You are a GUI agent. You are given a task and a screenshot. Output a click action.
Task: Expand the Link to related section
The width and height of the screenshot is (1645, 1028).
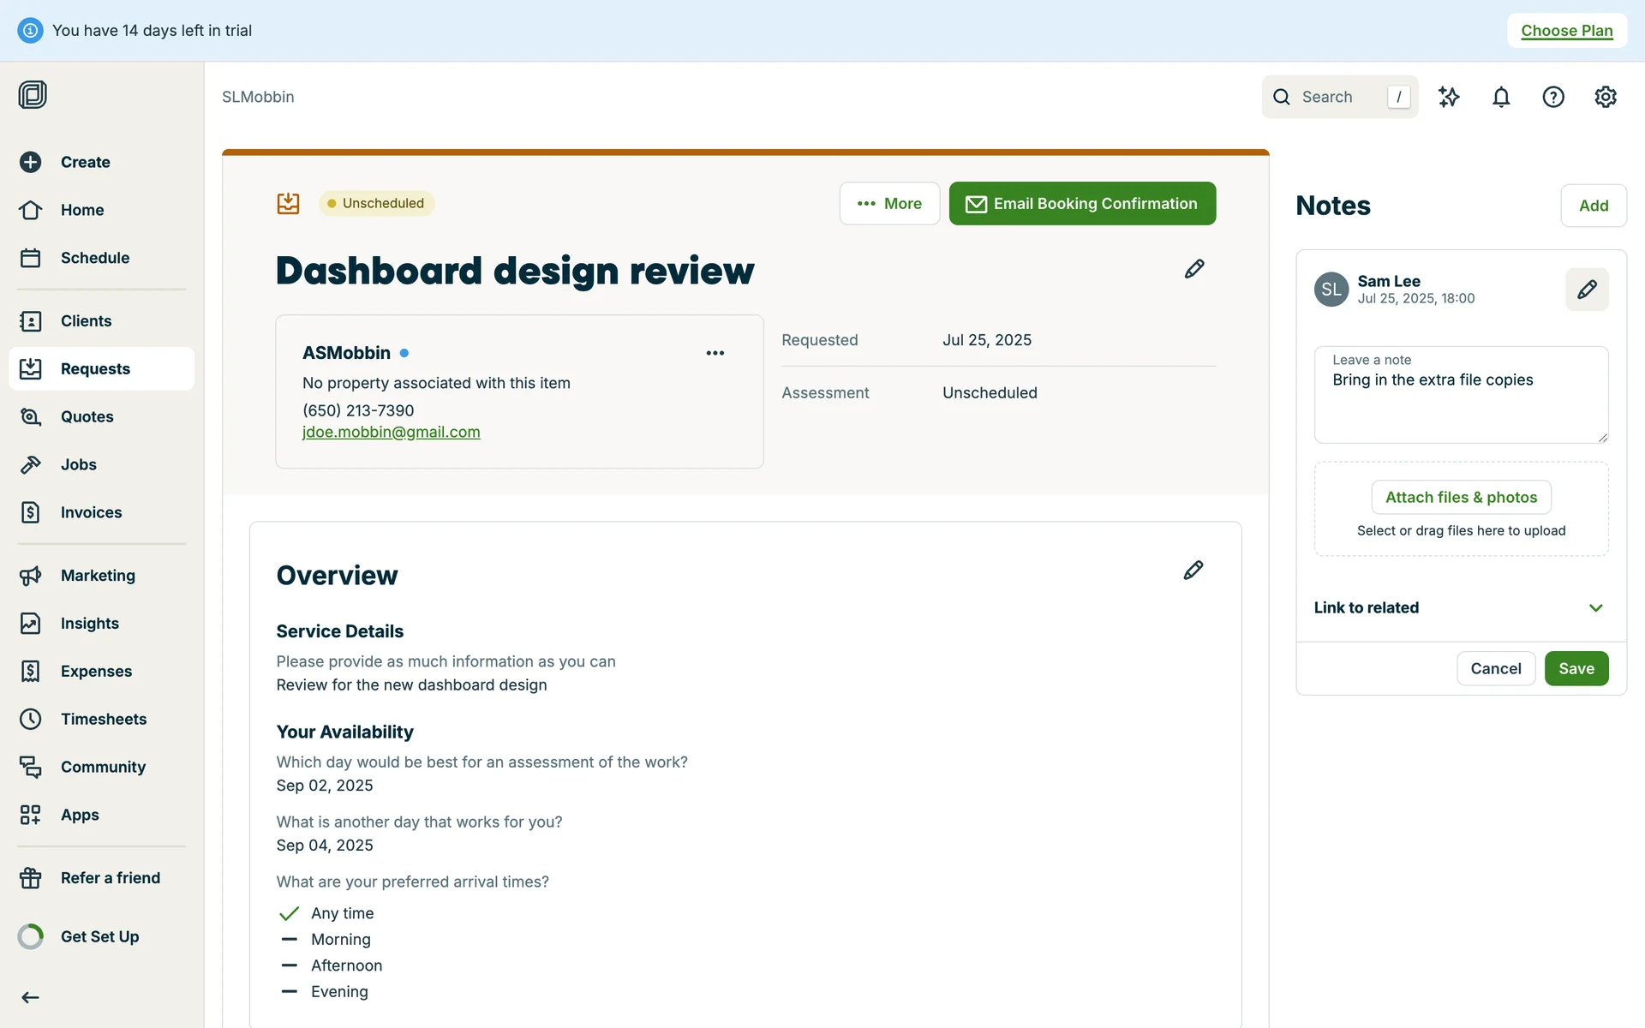[x=1595, y=607]
